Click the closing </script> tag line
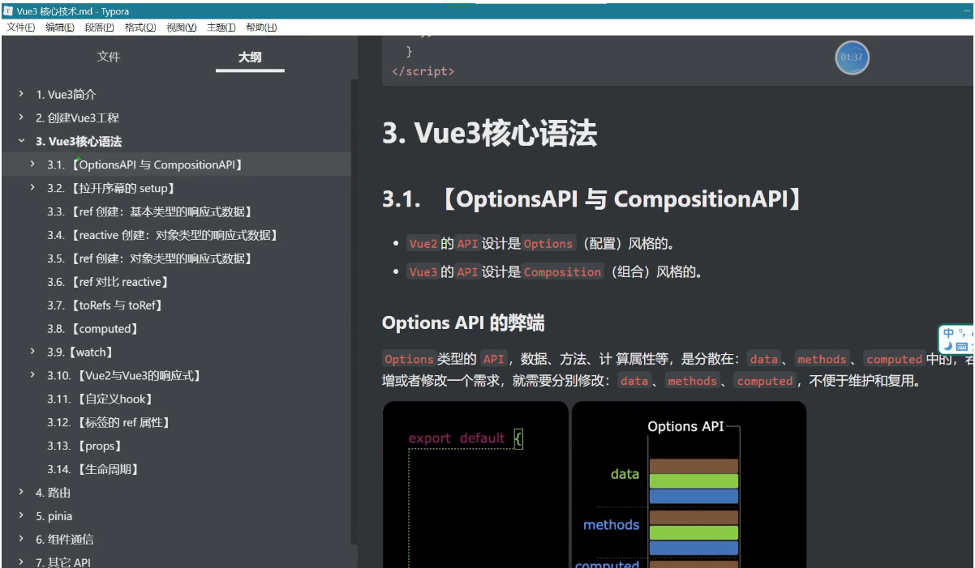The image size is (975, 568). coord(423,71)
